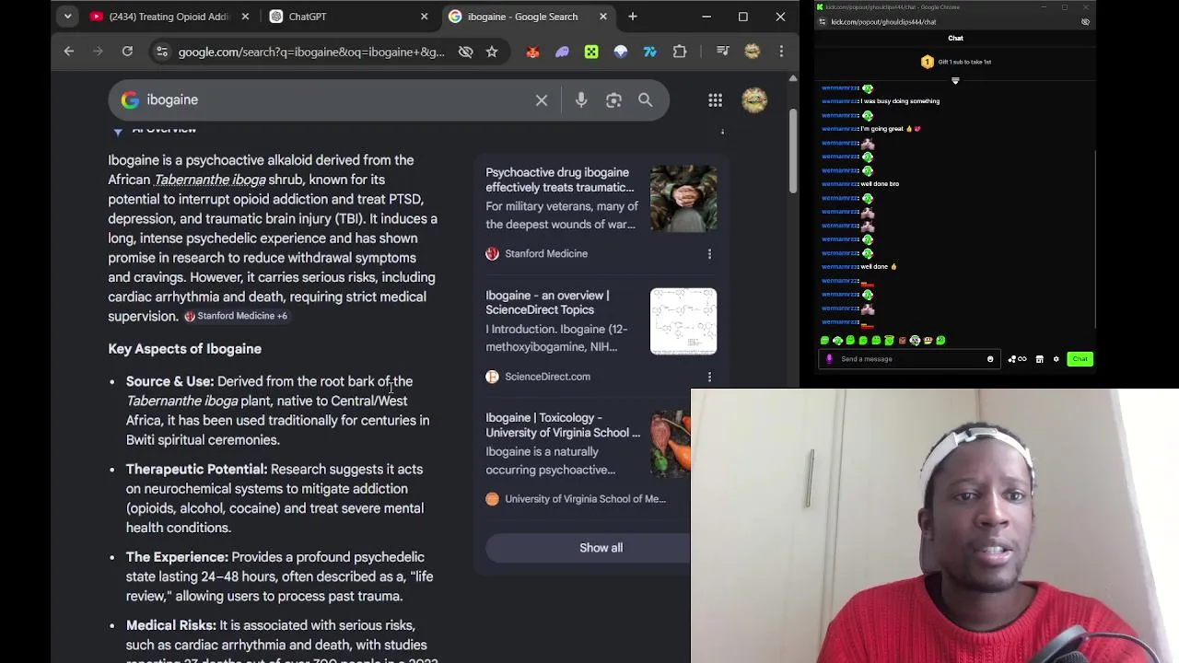This screenshot has width=1179, height=663.
Task: Click the Show all sources button
Action: click(601, 548)
